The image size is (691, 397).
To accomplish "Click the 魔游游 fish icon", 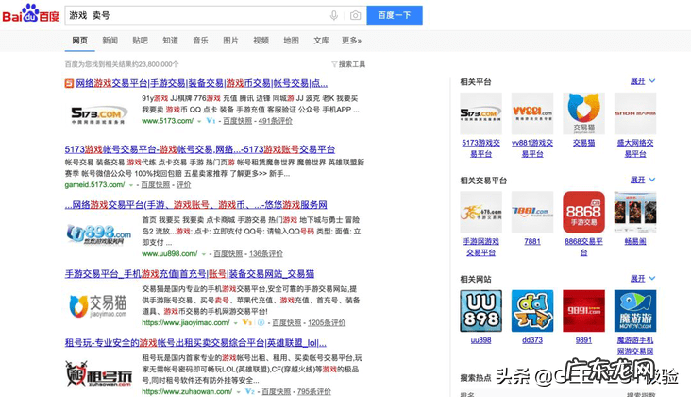I will [635, 311].
